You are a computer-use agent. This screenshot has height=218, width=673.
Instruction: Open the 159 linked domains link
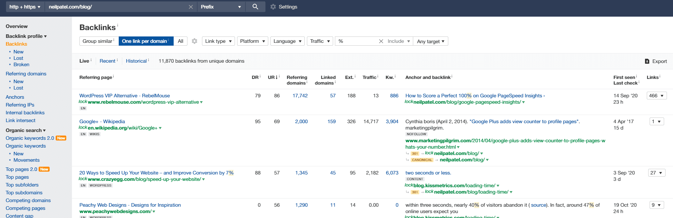(332, 121)
